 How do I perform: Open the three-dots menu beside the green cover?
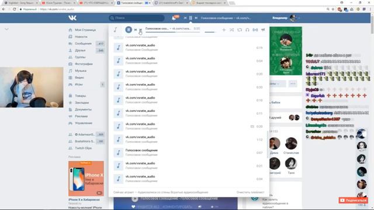tap(293, 84)
